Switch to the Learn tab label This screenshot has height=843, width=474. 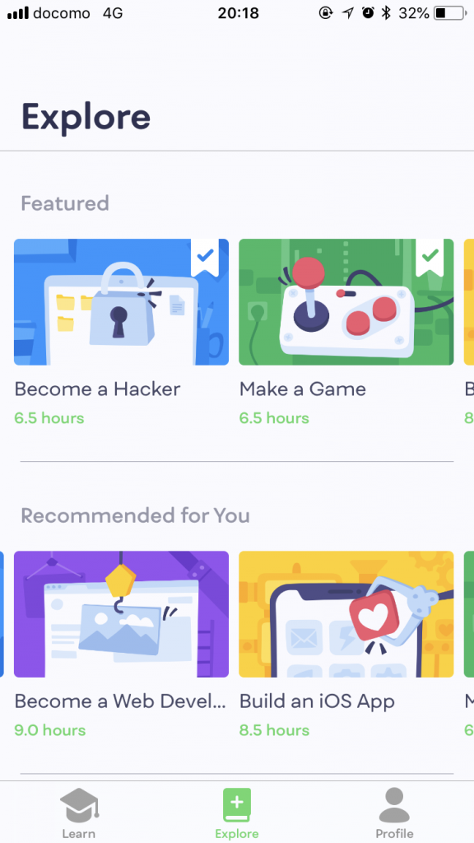pyautogui.click(x=79, y=833)
